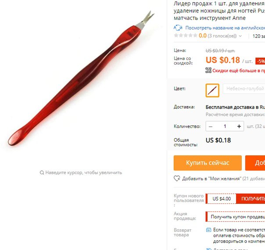The height and width of the screenshot is (250, 265).
Task: Expand the rating votes dropdown arrow
Action: tap(240, 36)
